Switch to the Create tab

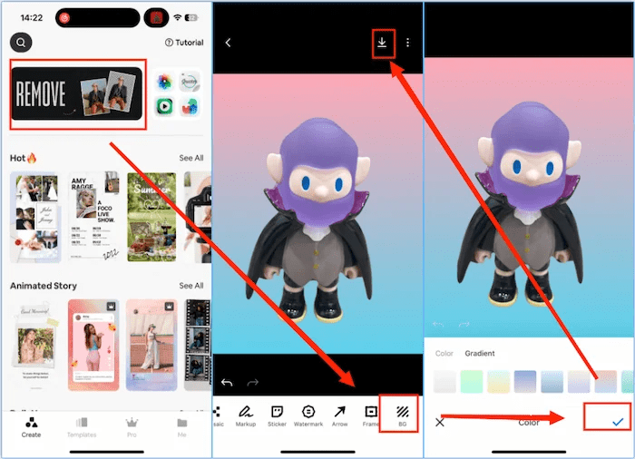click(x=31, y=428)
